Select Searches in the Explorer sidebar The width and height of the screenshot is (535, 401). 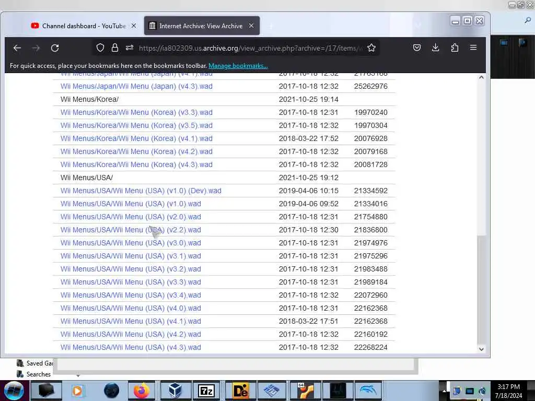[x=34, y=374]
